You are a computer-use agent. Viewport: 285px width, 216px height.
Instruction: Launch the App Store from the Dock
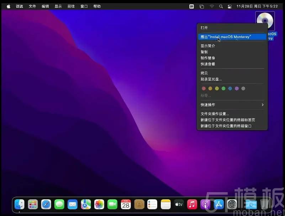pyautogui.click(x=218, y=204)
